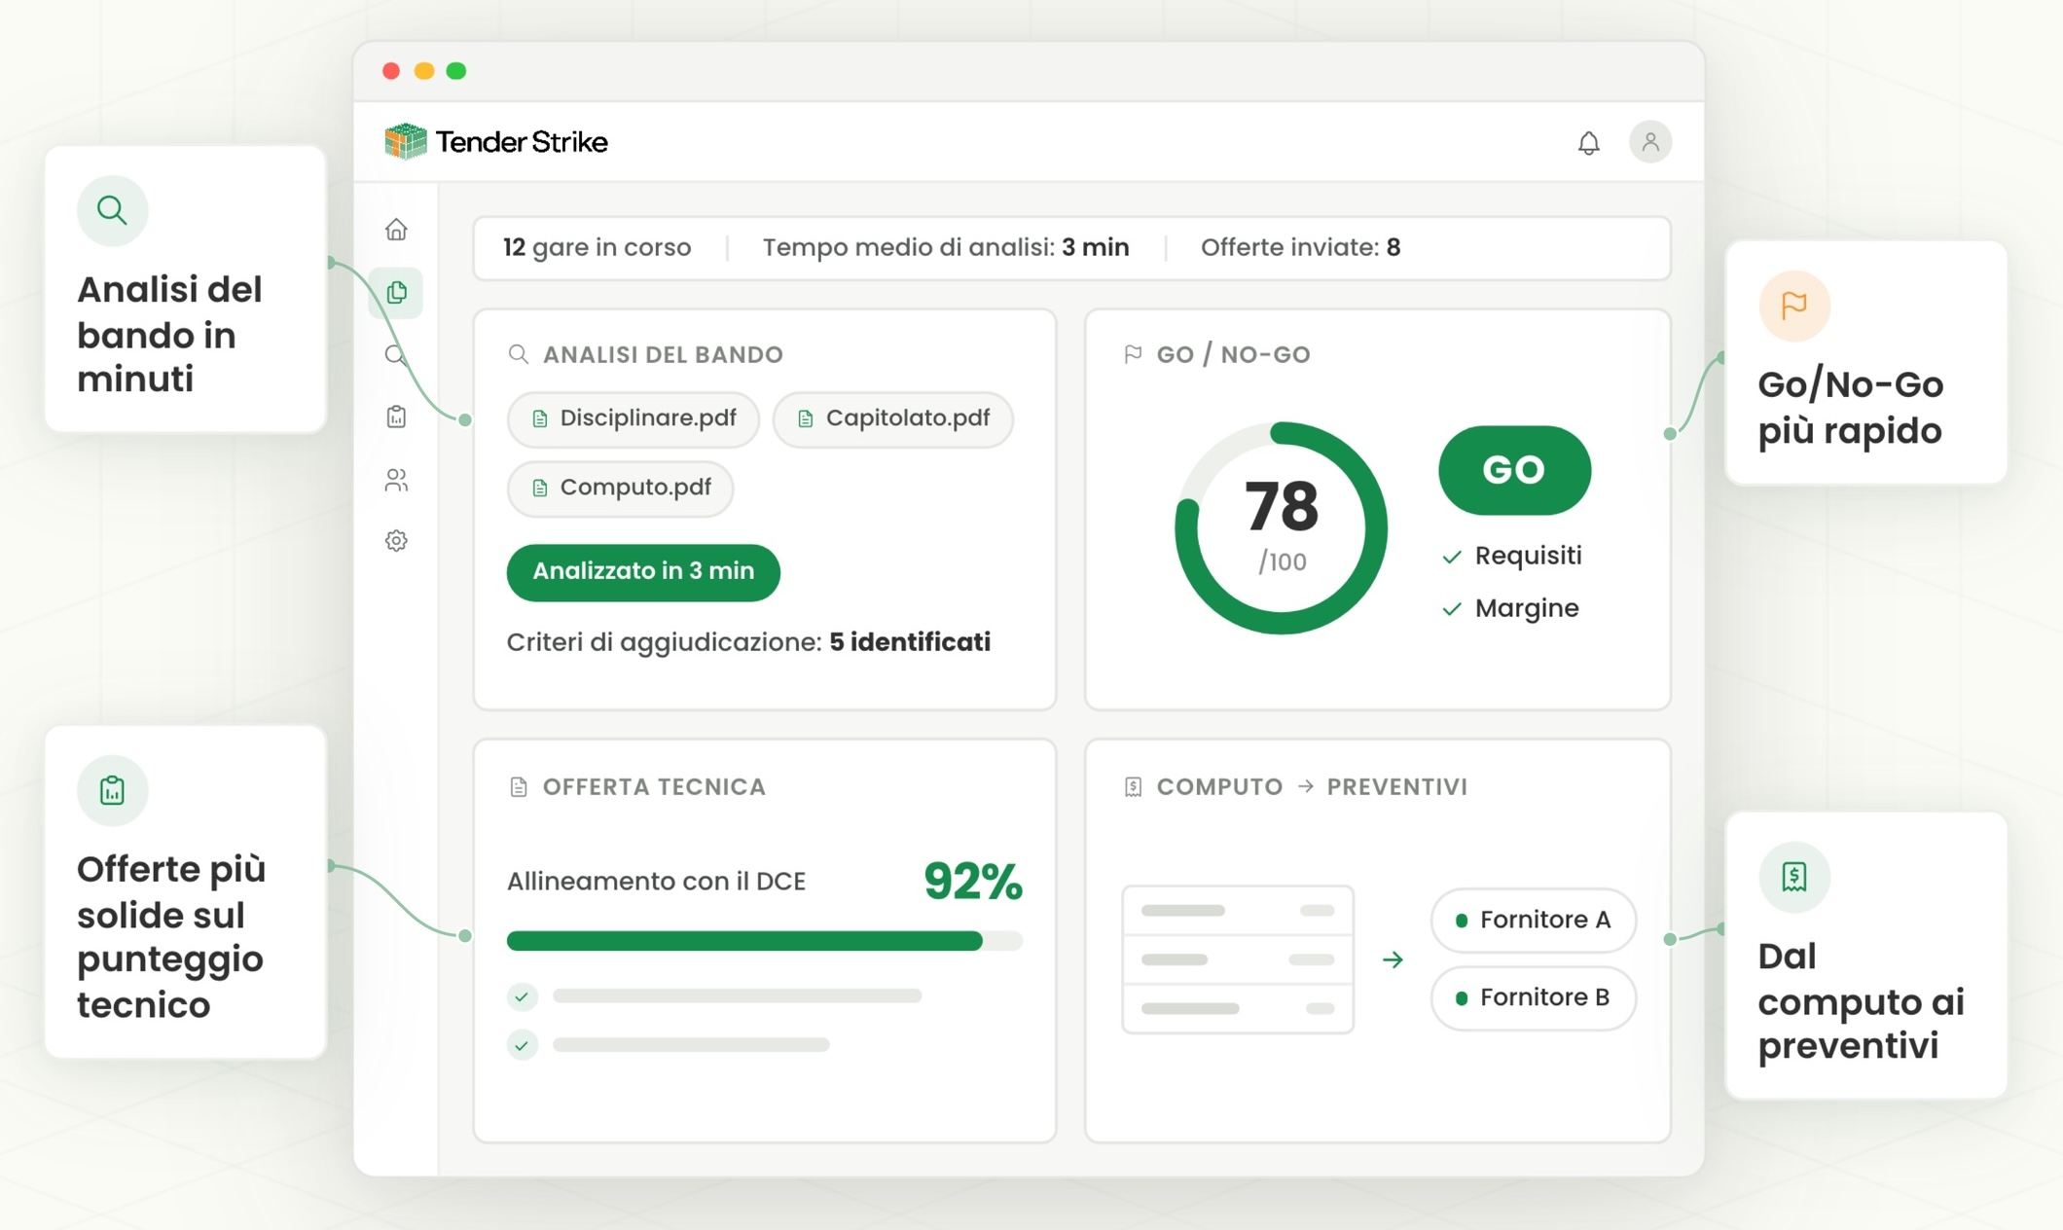Open the settings gear in sidebar
2063x1230 pixels.
pos(396,540)
